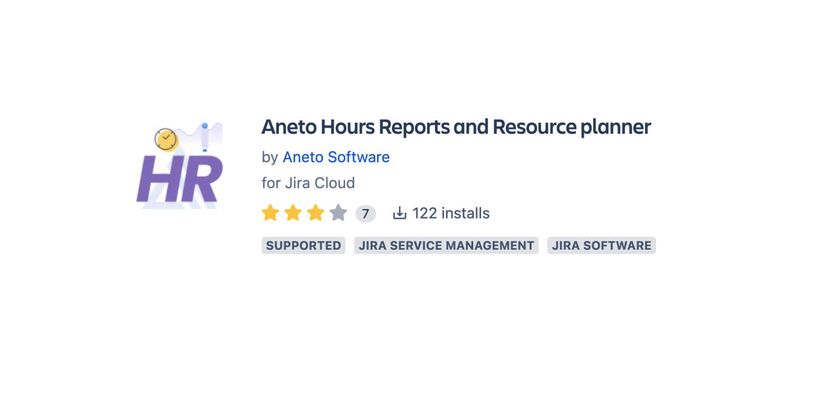Select the JIRA SERVICE MANAGEMENT tag

(x=446, y=245)
